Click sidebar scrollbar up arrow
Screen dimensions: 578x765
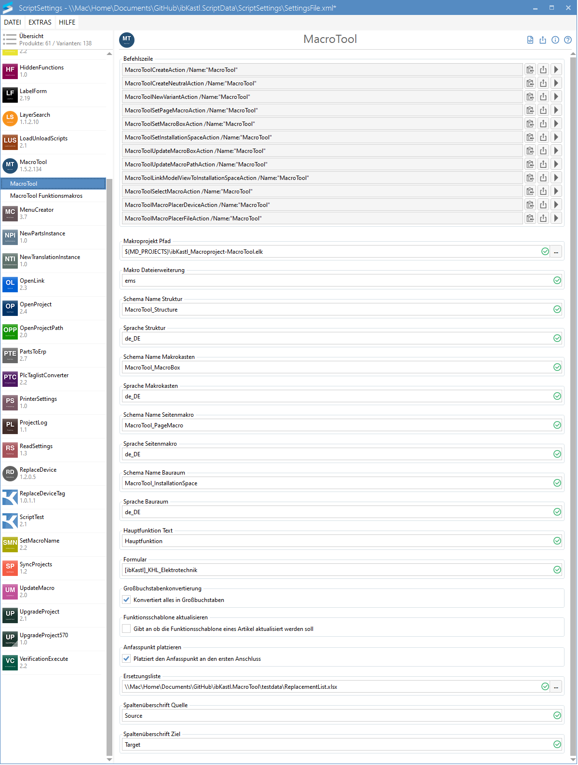(109, 54)
